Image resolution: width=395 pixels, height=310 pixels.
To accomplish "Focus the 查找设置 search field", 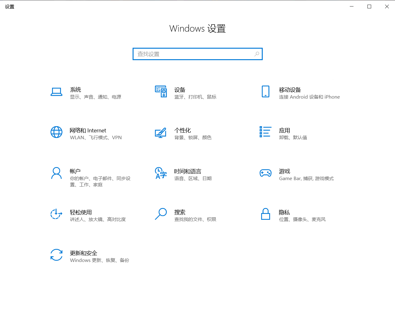I will 198,54.
